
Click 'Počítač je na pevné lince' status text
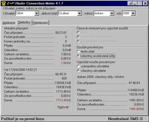click(23, 119)
